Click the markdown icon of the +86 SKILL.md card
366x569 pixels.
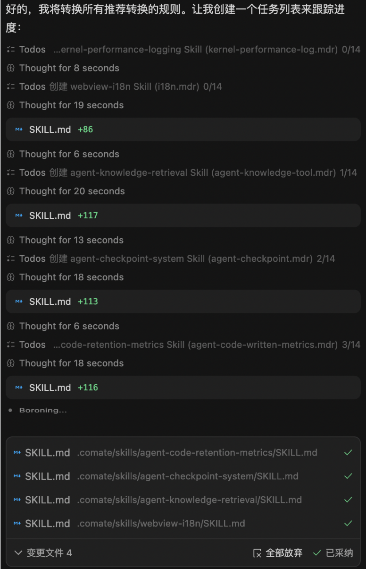pyautogui.click(x=19, y=129)
